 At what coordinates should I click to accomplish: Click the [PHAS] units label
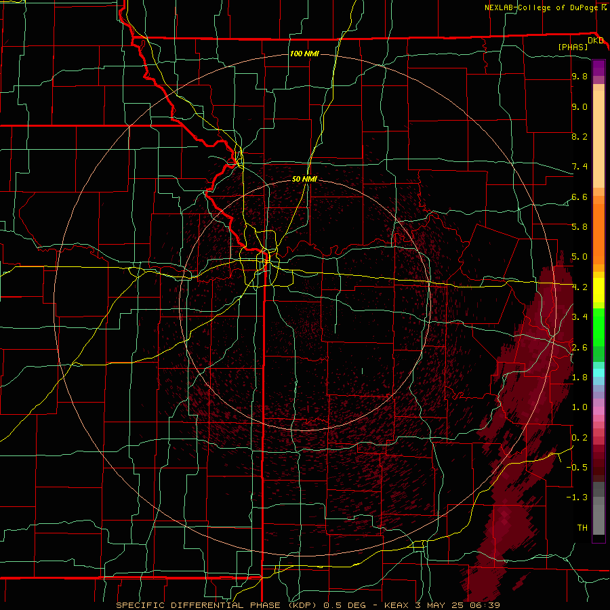coord(573,47)
